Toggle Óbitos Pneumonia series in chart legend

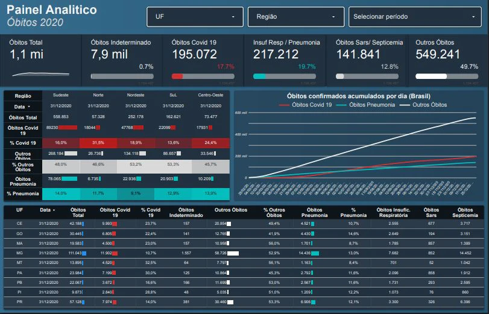pyautogui.click(x=366, y=105)
